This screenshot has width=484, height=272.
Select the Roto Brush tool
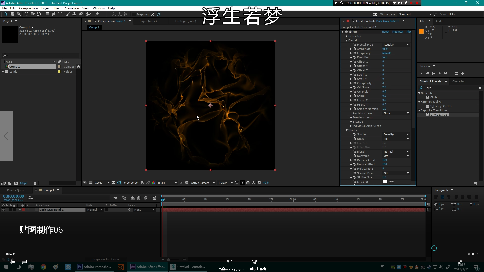point(89,14)
